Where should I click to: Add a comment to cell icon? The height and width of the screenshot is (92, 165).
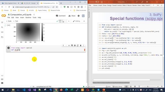click(72, 45)
